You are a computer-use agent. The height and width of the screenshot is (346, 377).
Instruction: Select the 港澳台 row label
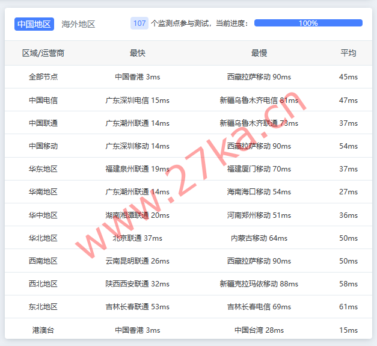click(43, 330)
